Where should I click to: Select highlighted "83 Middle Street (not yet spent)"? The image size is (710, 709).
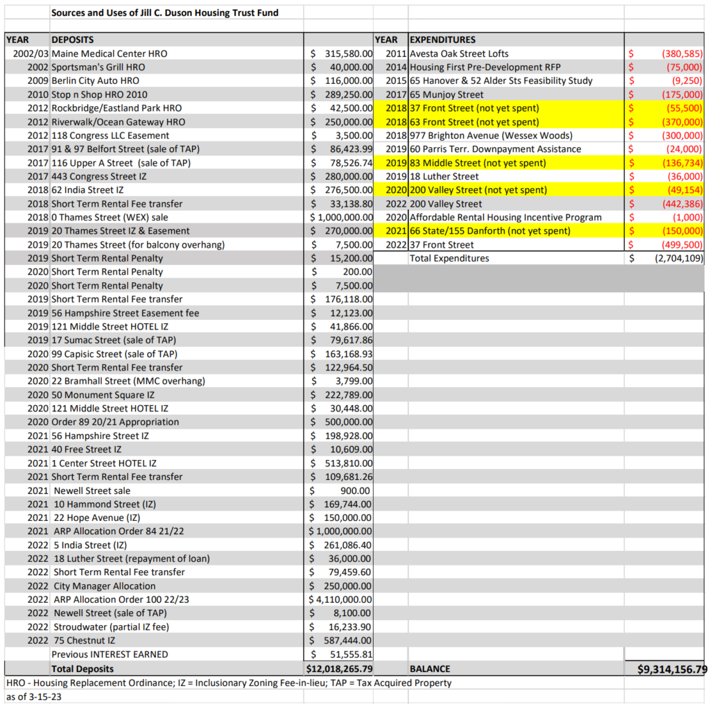[478, 162]
